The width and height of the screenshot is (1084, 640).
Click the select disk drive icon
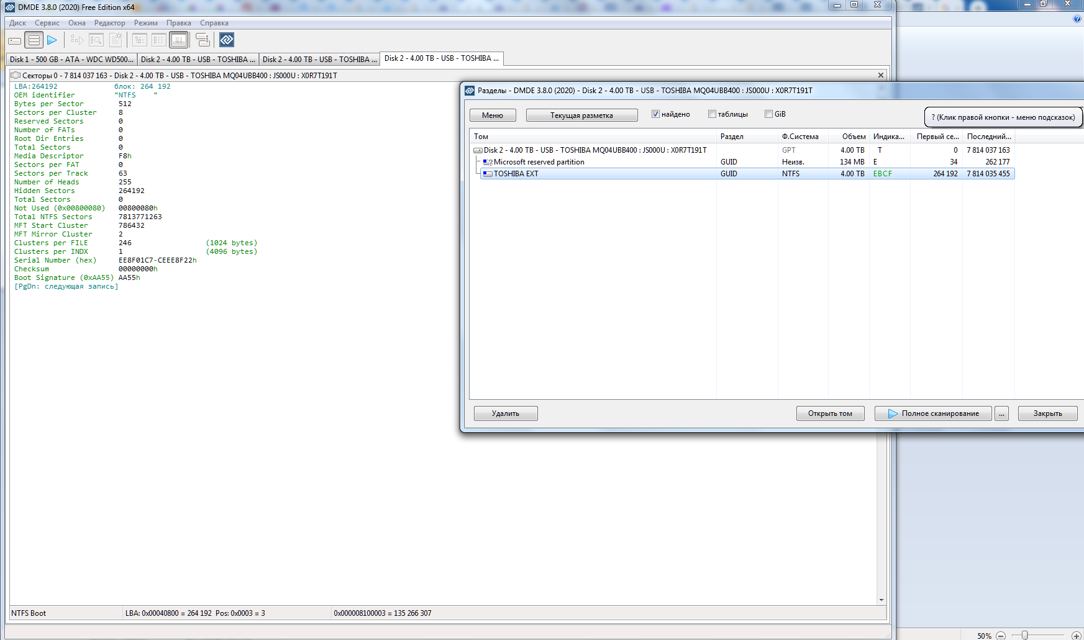(15, 40)
